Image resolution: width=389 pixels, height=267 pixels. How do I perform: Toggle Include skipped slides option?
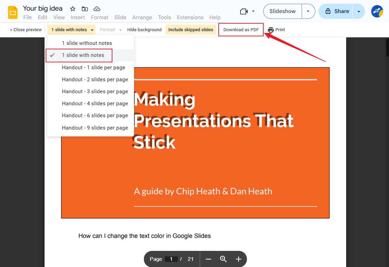tap(191, 29)
